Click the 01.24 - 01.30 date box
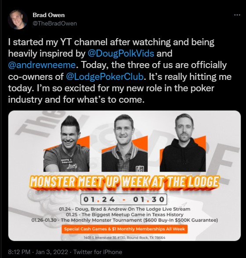 pyautogui.click(x=124, y=199)
